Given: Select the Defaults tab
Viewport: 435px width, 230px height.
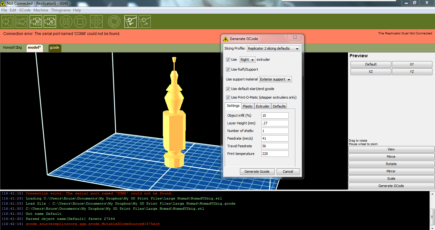Looking at the screenshot, I should 279,106.
